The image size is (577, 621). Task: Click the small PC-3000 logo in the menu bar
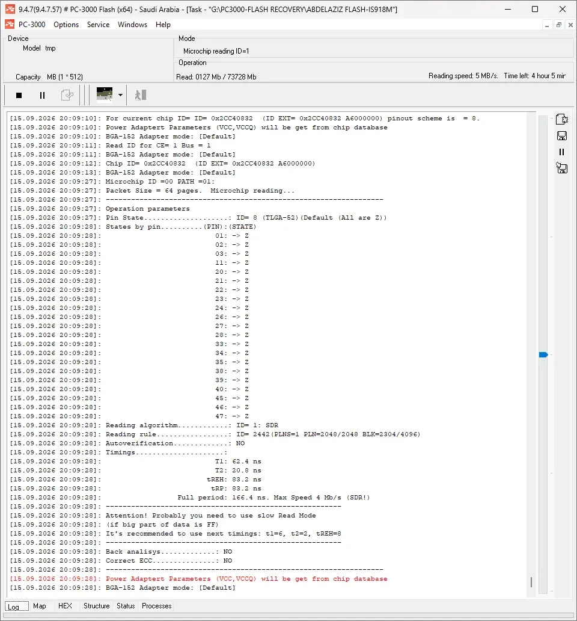coord(10,25)
